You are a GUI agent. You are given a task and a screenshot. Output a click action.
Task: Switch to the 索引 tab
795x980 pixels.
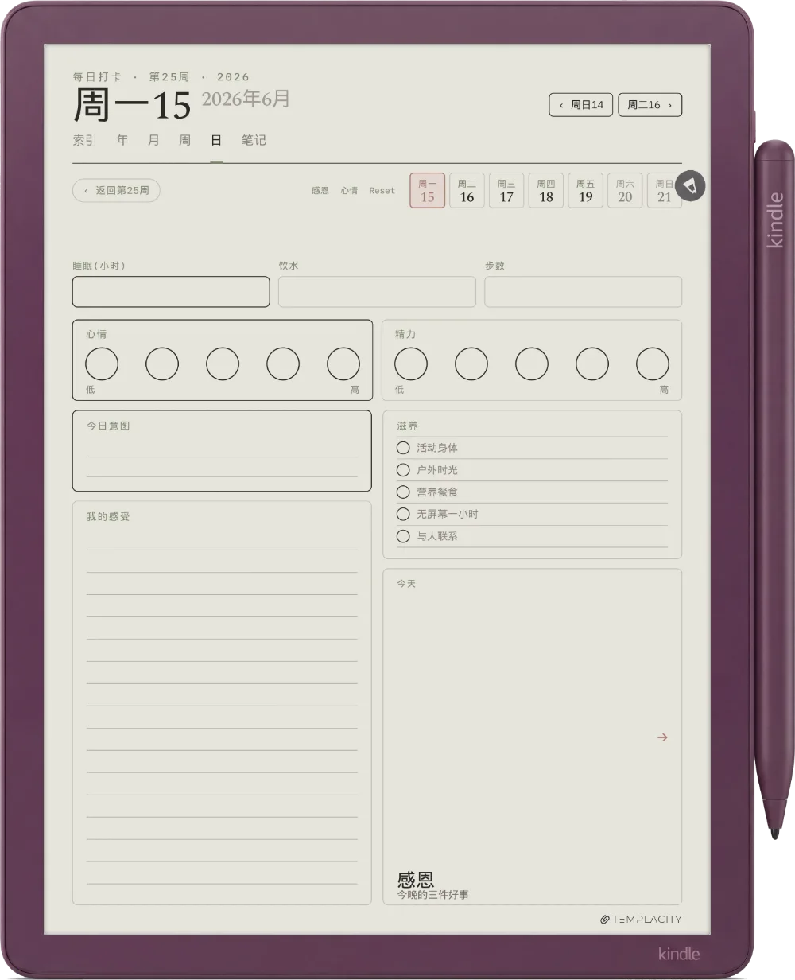[x=85, y=140]
